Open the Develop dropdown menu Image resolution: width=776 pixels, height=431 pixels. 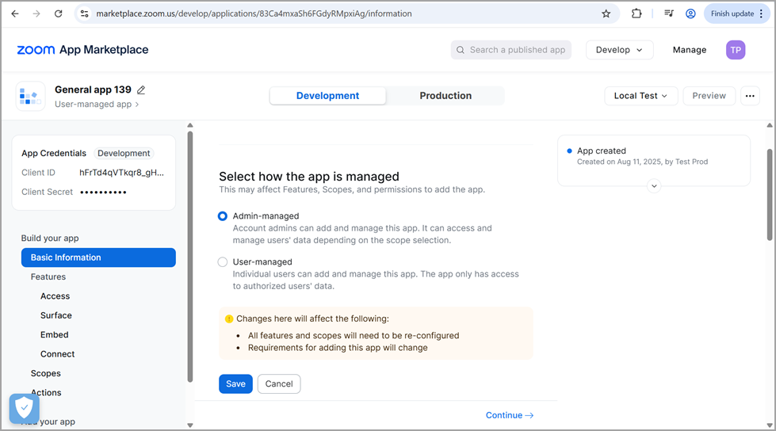point(619,50)
